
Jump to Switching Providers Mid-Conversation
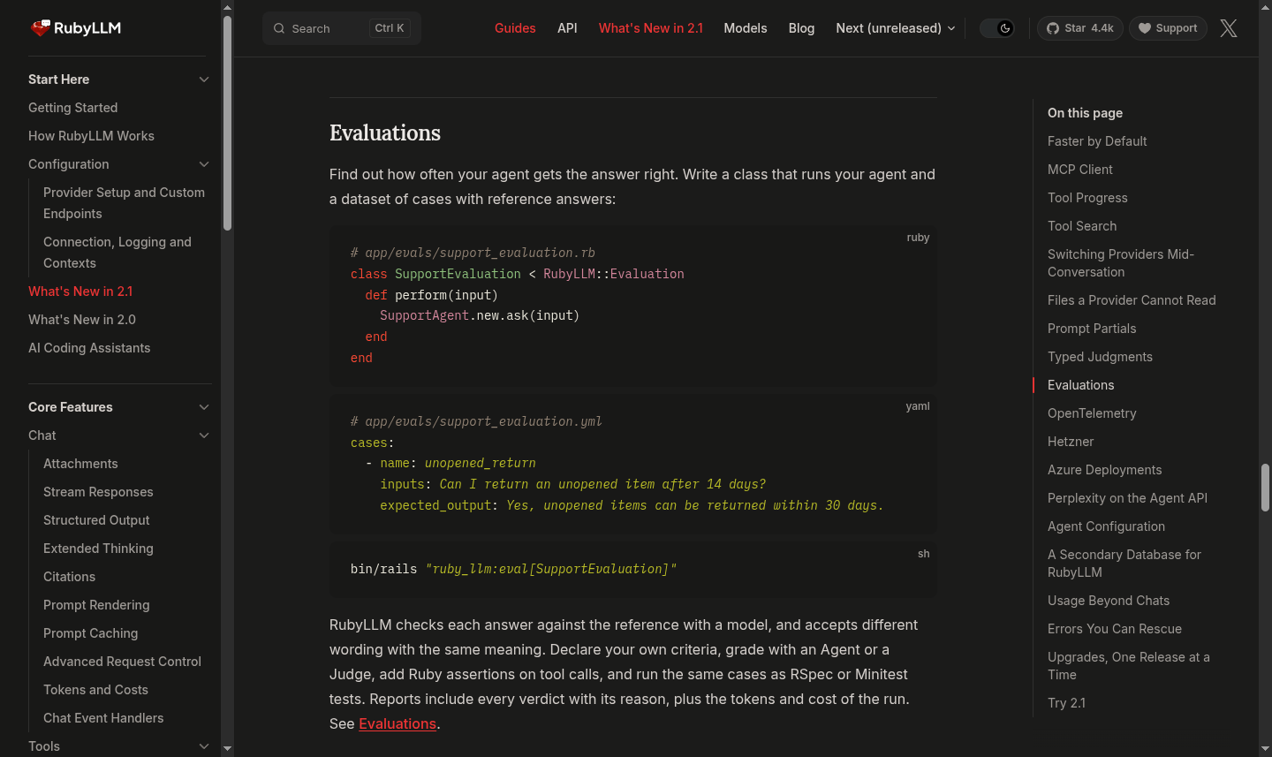click(x=1121, y=263)
